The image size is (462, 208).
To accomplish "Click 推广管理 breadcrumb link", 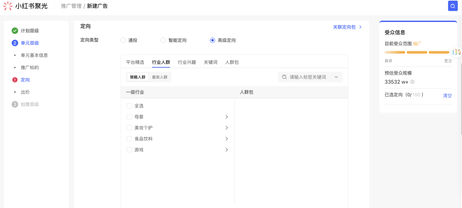I will click(x=71, y=6).
